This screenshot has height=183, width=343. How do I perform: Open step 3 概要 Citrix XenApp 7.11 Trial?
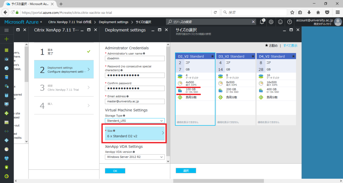64,87
